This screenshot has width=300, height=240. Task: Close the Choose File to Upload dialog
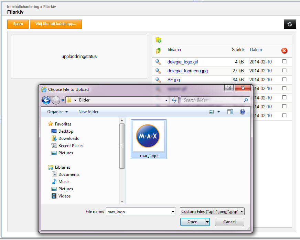point(243,88)
